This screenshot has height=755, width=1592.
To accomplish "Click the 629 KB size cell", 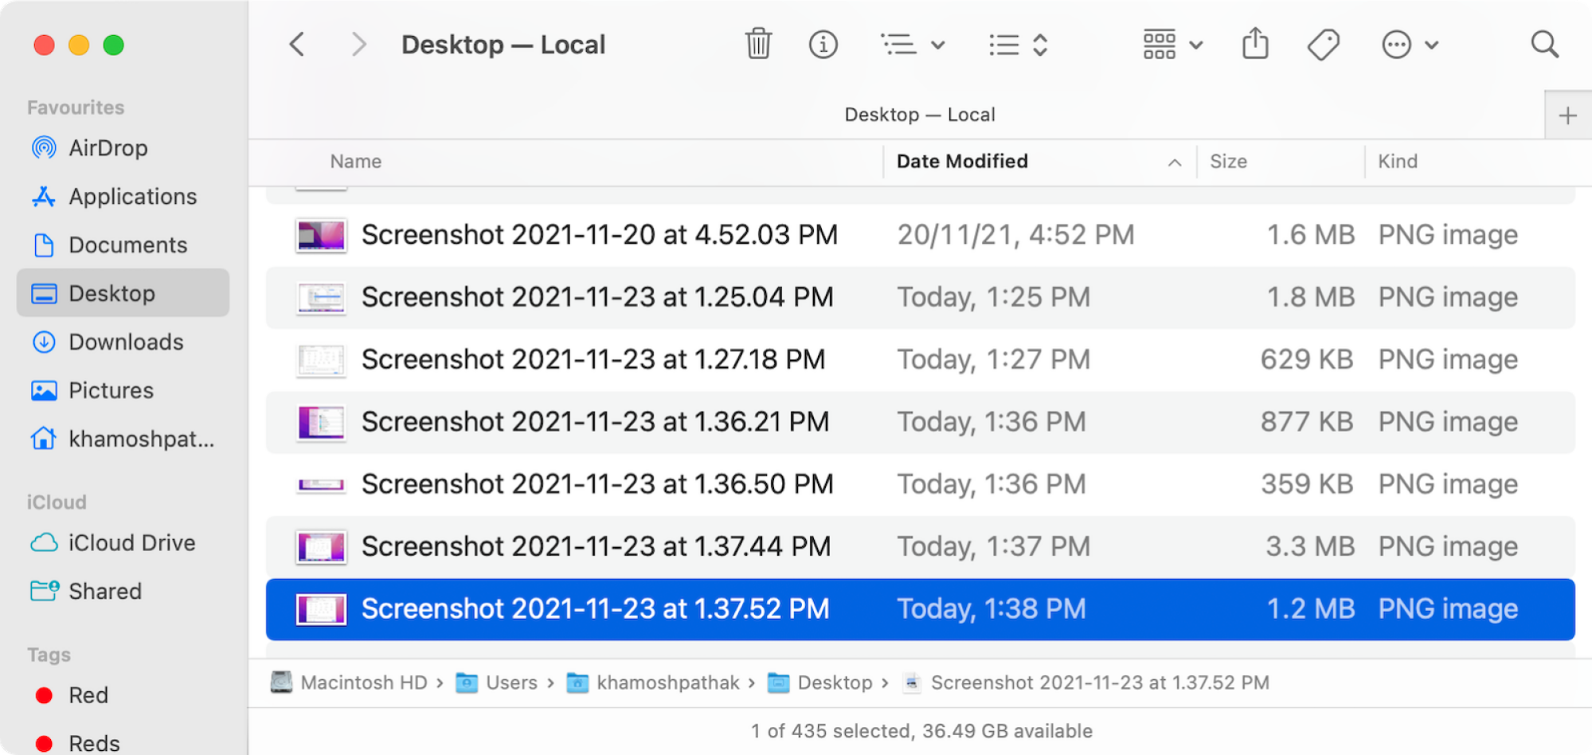I will [1307, 359].
